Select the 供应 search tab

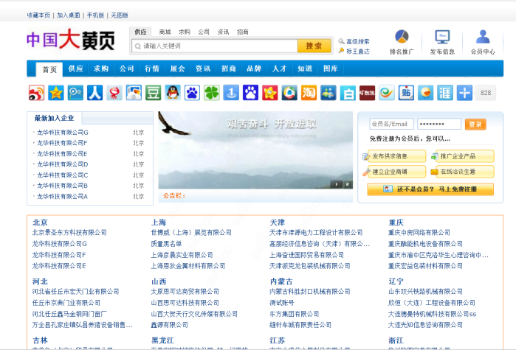[140, 32]
